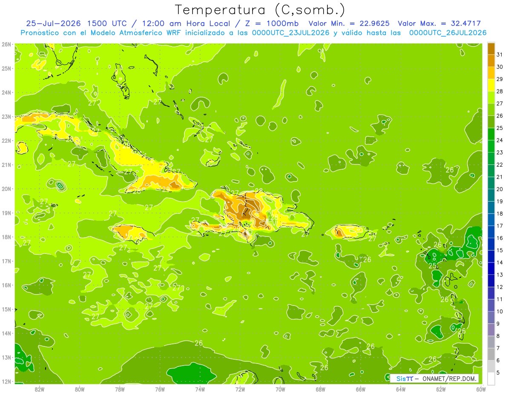
Task: Click the 80W longitude axis label
Action: (x=80, y=389)
